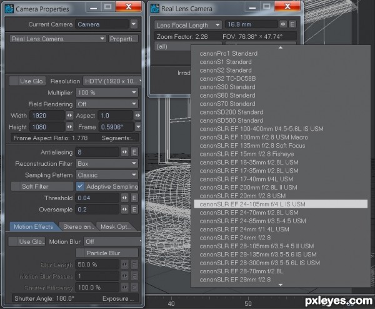
Task: Switch to the Motion Effects tab
Action: [34, 226]
